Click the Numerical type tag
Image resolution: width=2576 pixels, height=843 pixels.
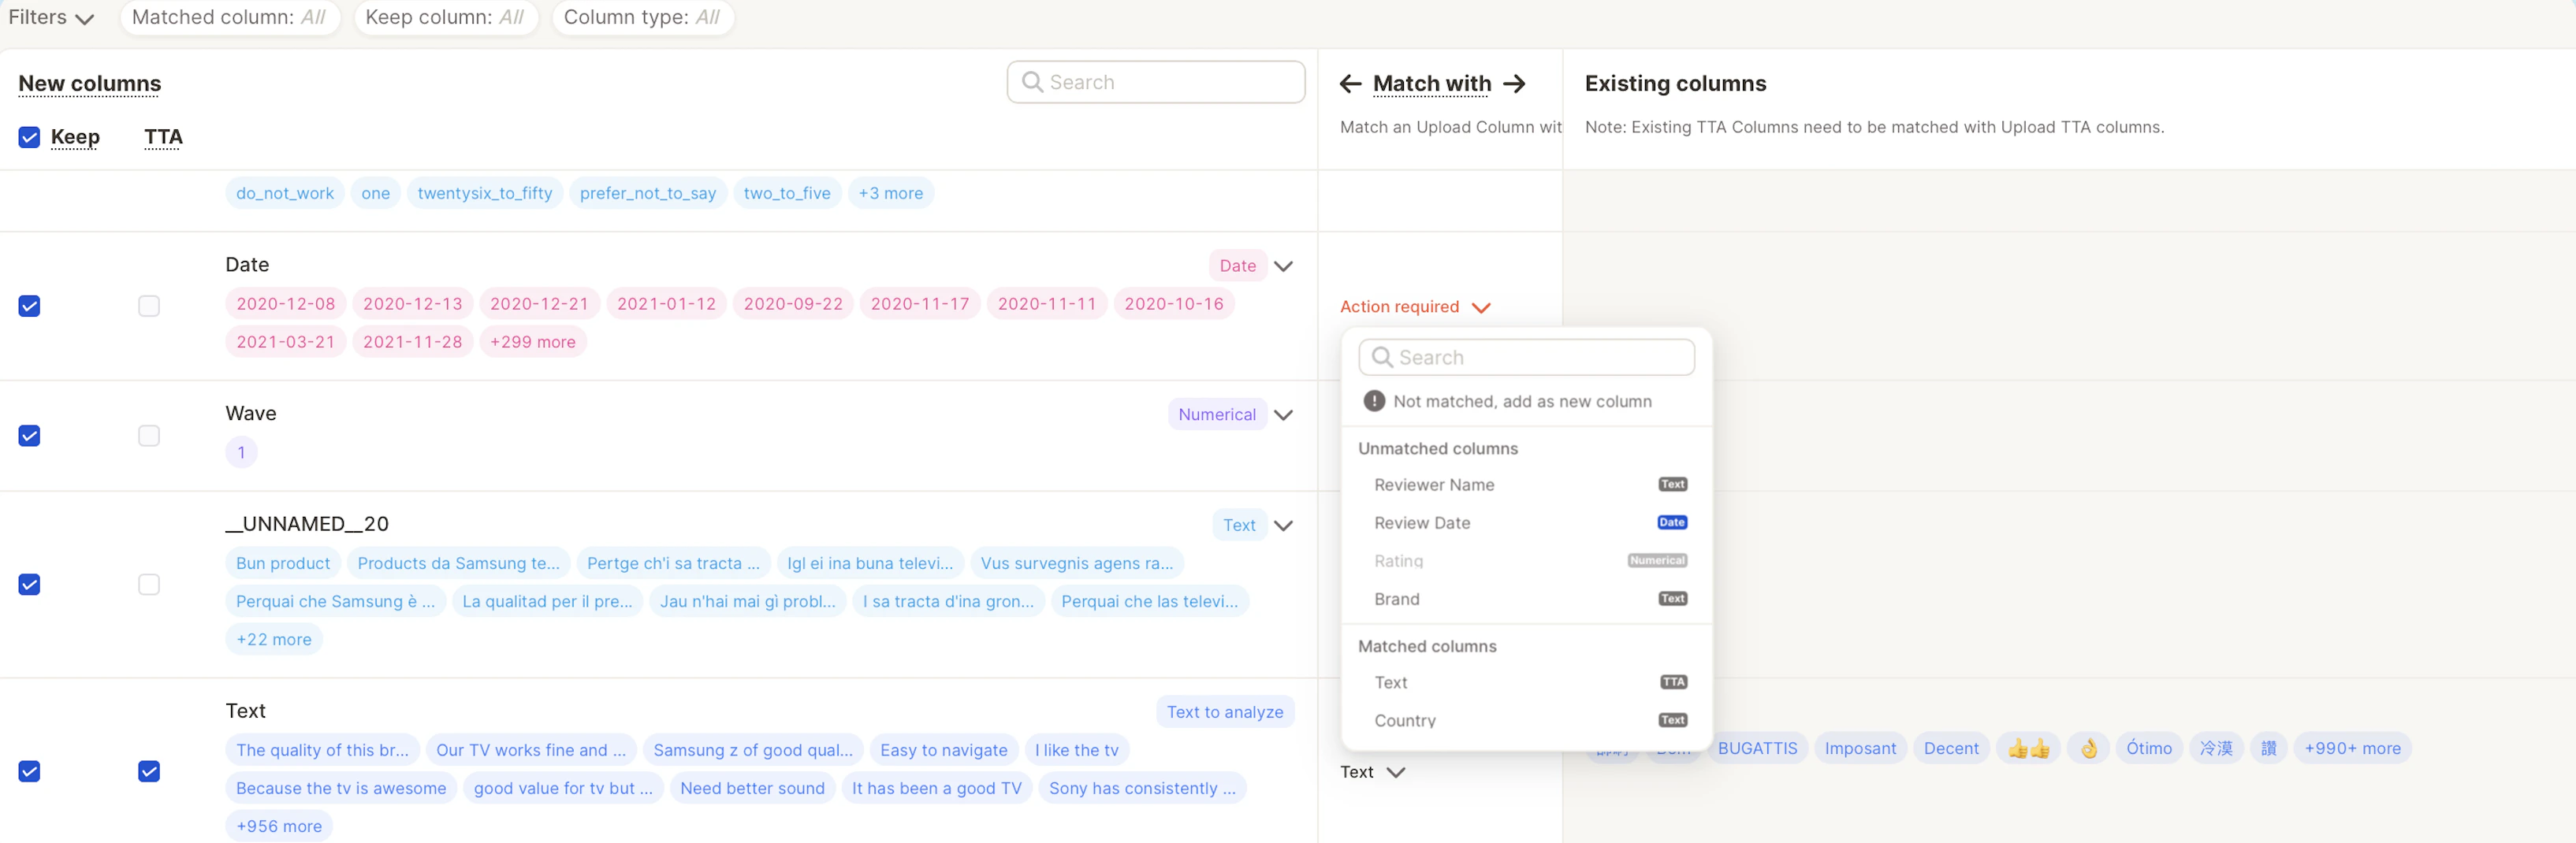pos(1216,415)
